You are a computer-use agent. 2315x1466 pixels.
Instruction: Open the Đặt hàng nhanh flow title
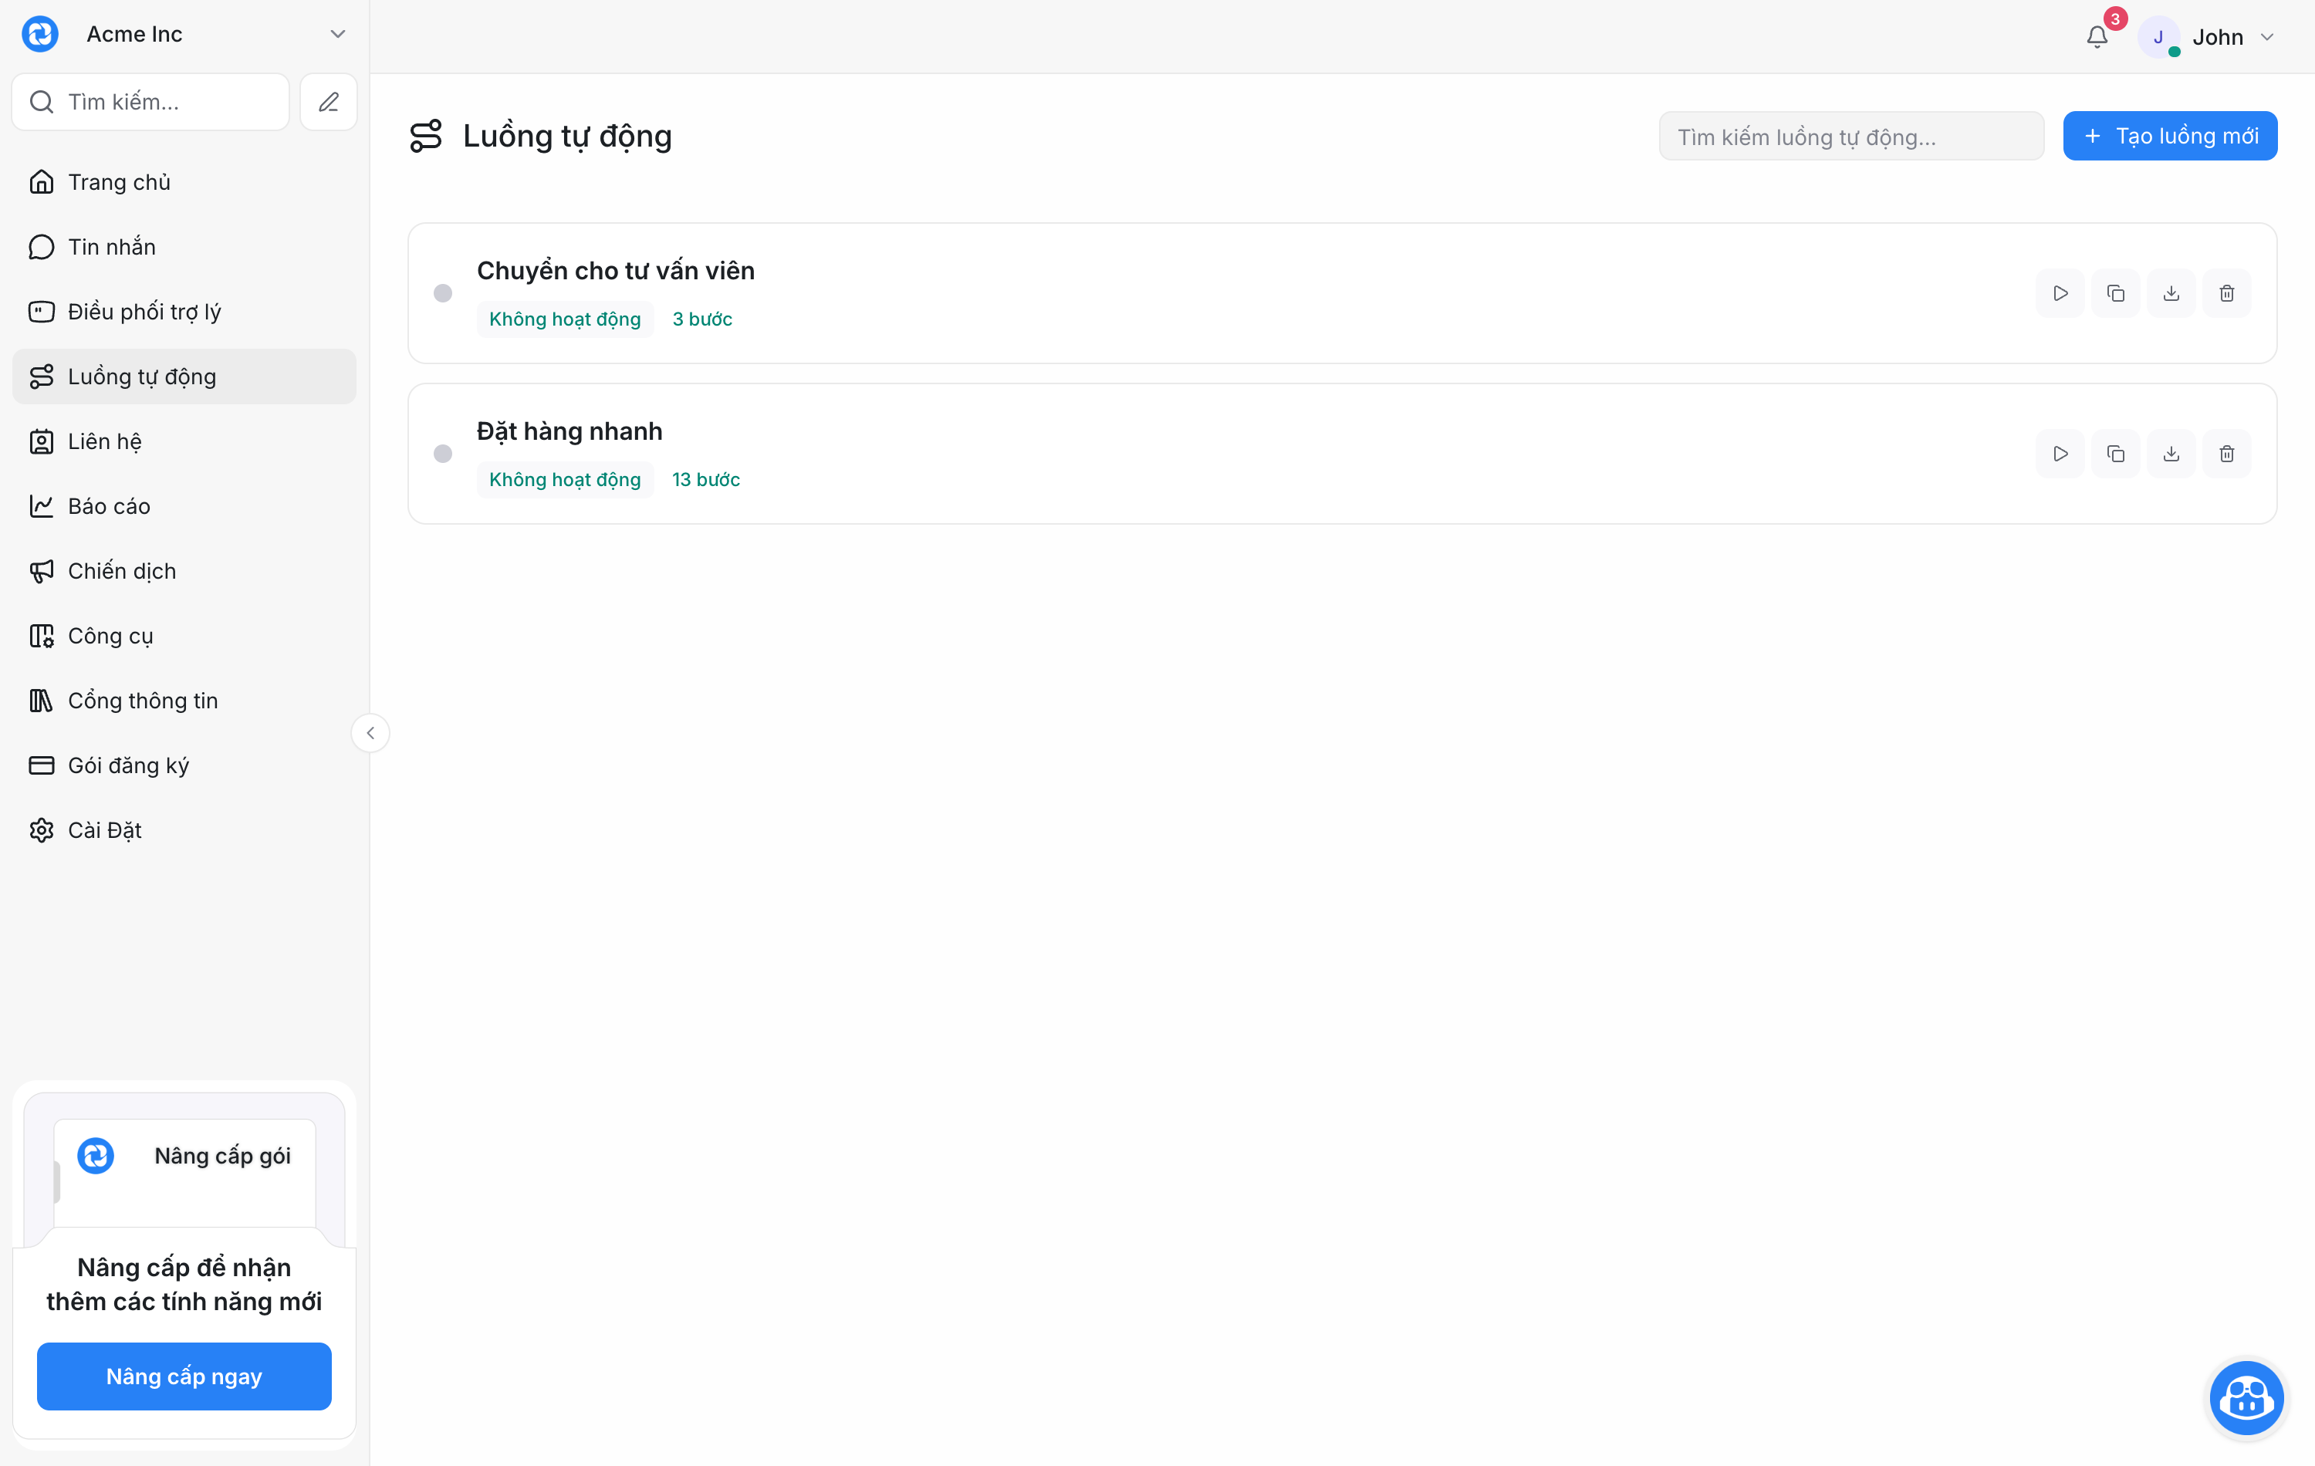[x=569, y=431]
